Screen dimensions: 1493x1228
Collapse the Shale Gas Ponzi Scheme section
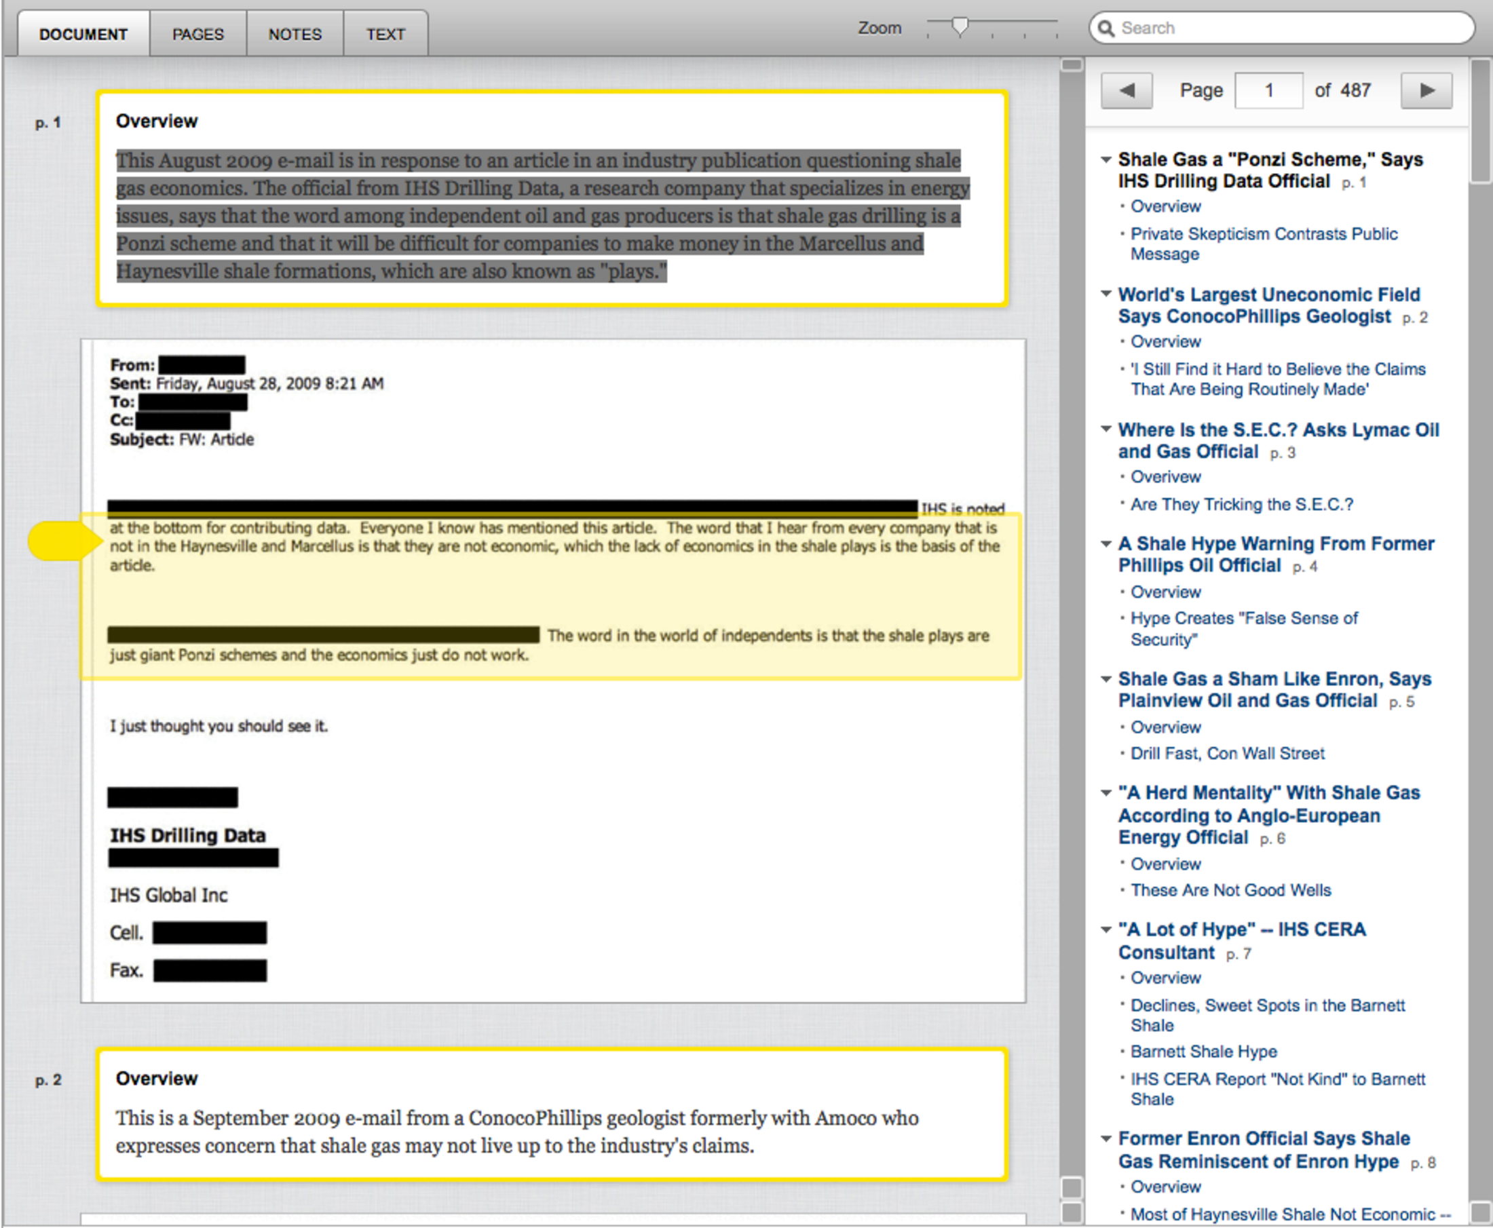pos(1106,160)
